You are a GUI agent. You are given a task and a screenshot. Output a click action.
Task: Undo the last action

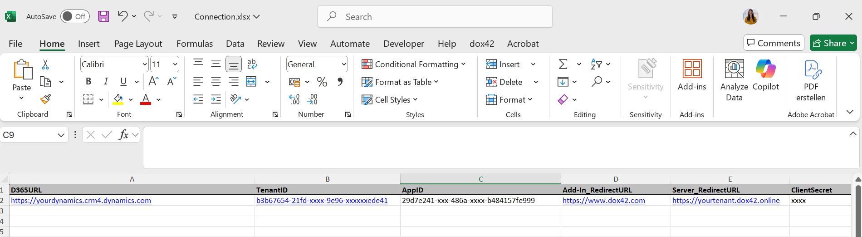tap(122, 16)
